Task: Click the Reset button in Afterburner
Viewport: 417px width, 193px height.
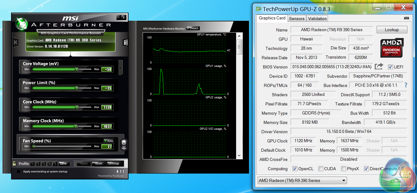Action: coord(99,163)
